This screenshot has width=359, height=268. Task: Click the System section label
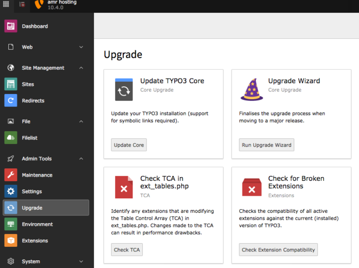[x=31, y=261]
